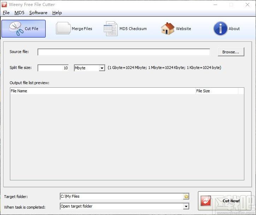
Task: Open the File menu
Action: (x=6, y=13)
